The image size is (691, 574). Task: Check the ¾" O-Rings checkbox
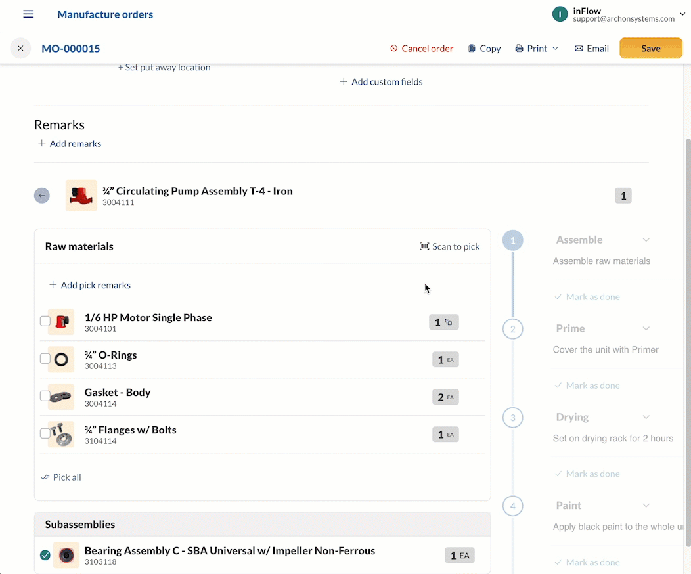click(x=45, y=359)
